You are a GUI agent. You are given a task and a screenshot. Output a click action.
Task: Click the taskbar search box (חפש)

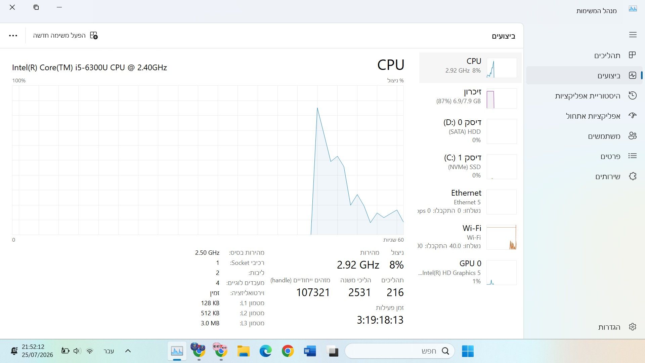pyautogui.click(x=400, y=351)
